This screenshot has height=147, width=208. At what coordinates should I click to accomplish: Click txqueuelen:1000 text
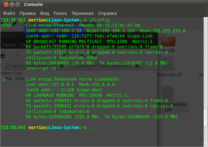78,58
